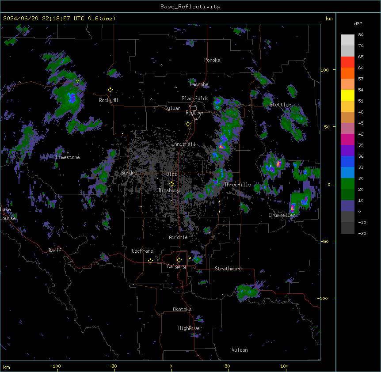The height and width of the screenshot is (372, 381).
Task: Click the Airdrie city label
Action: coord(179,237)
